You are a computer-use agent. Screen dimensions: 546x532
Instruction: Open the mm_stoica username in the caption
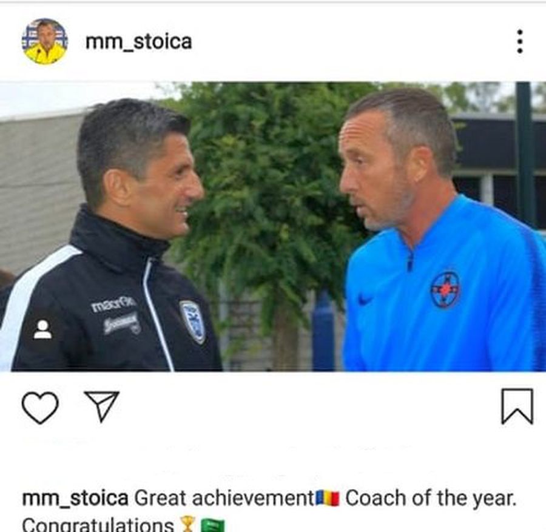pyautogui.click(x=75, y=498)
